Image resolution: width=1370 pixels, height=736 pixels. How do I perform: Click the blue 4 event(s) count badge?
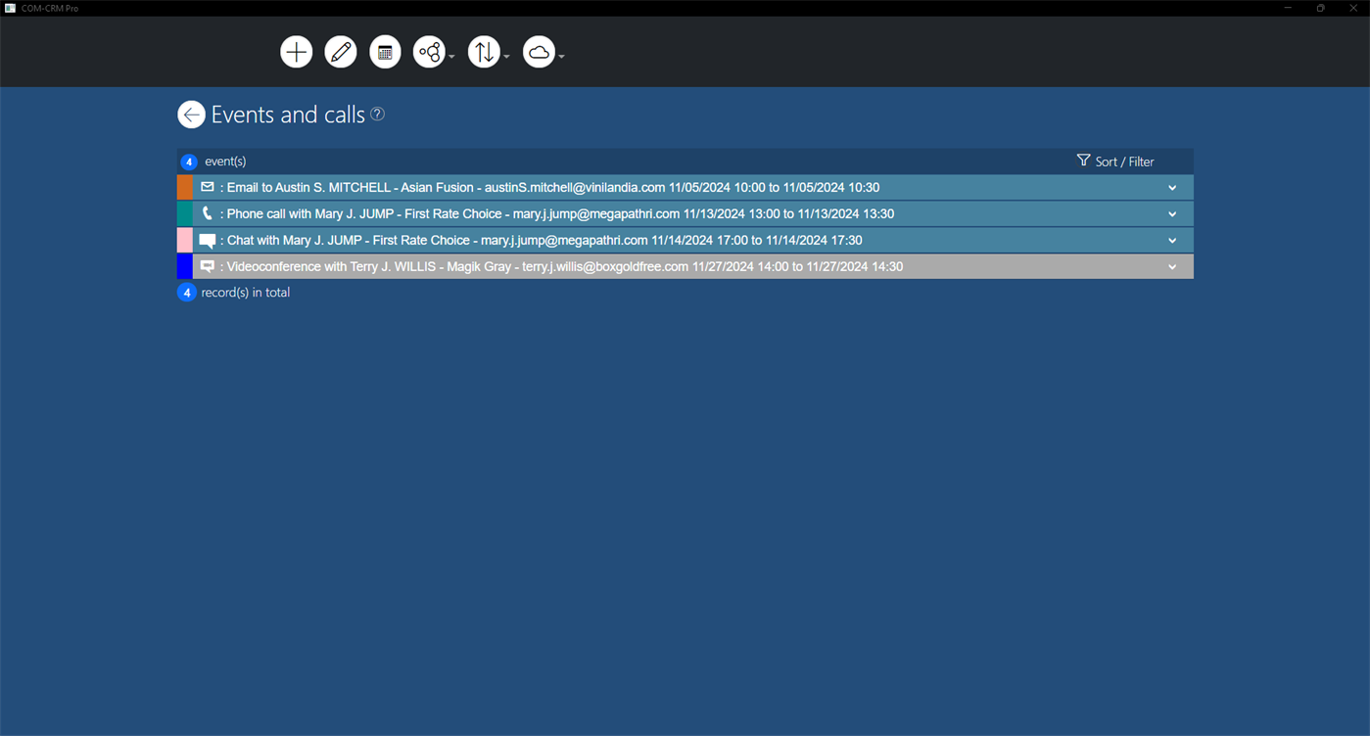188,161
